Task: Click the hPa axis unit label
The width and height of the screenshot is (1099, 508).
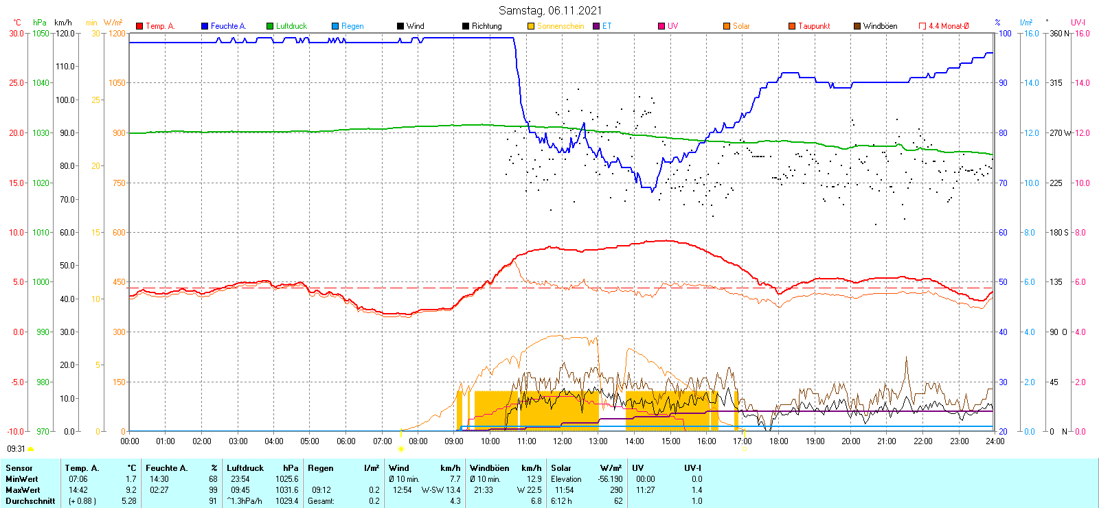Action: click(x=40, y=23)
